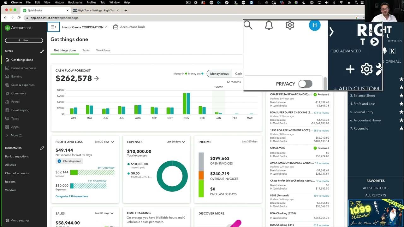Open the magnified QuickBooks settings gear
This screenshot has height=227, width=404.
pos(290,25)
